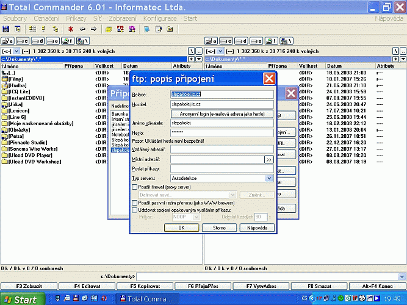Enable passive transfer mode checkbox

point(135,203)
